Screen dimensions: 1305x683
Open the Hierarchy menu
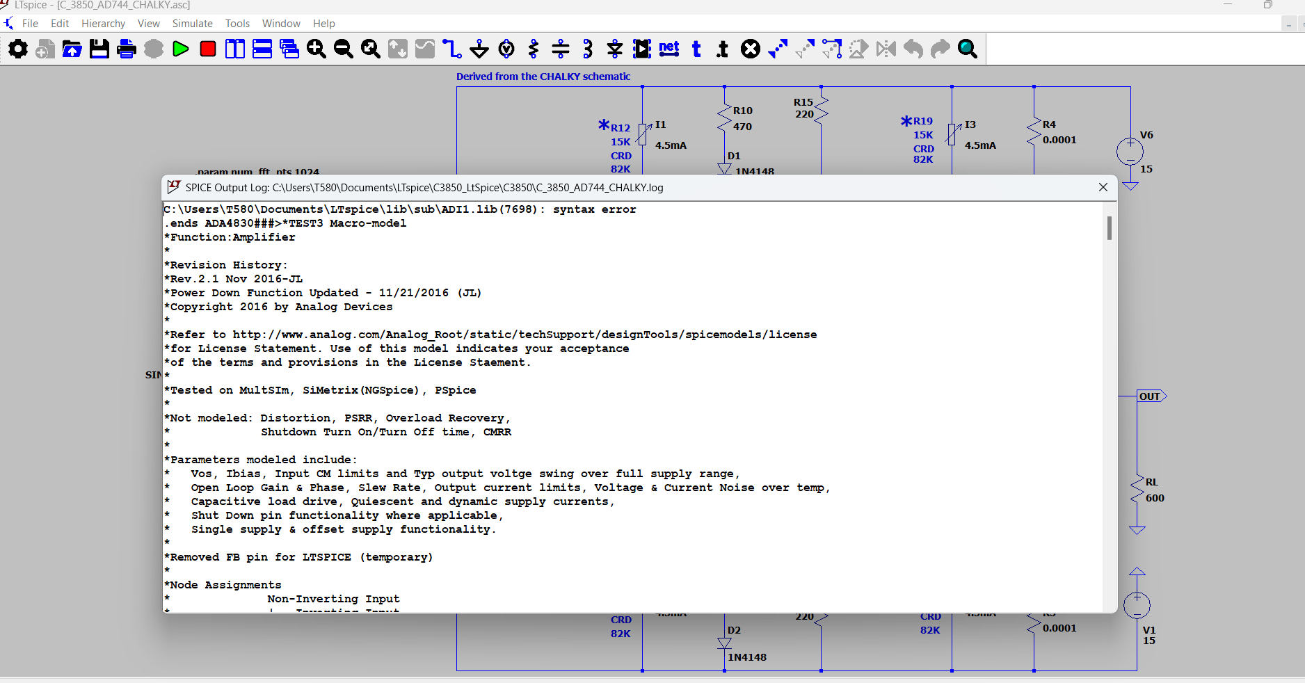click(103, 23)
